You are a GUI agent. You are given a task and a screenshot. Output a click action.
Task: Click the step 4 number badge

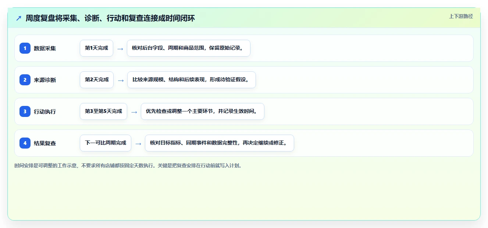[x=25, y=143]
